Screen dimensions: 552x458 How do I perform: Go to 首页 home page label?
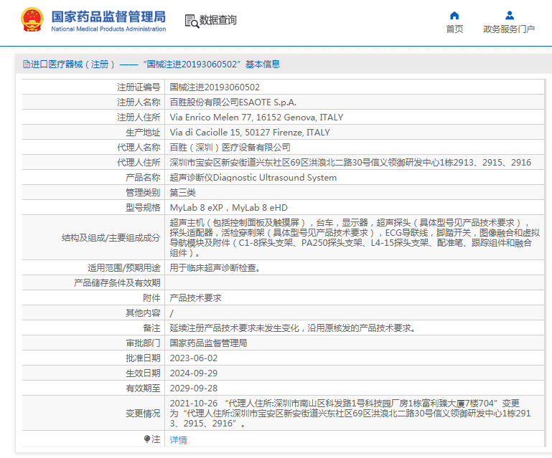pyautogui.click(x=454, y=29)
